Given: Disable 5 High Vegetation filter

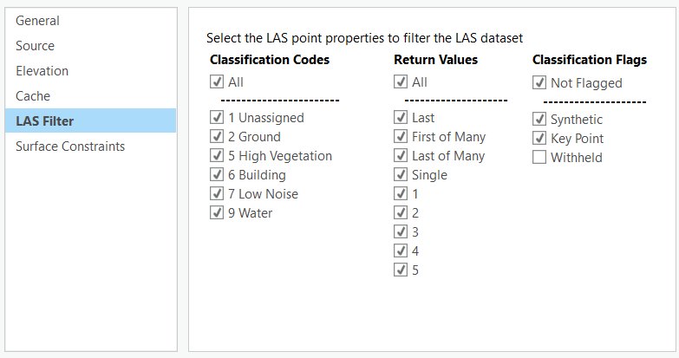Looking at the screenshot, I should click(x=217, y=156).
